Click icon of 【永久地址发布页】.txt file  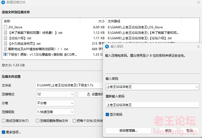(x=5, y=43)
